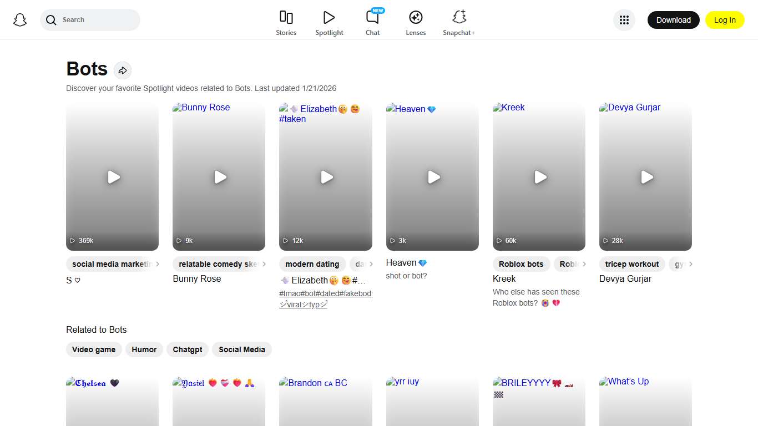Click the Log In button
The width and height of the screenshot is (758, 426).
[x=725, y=19]
